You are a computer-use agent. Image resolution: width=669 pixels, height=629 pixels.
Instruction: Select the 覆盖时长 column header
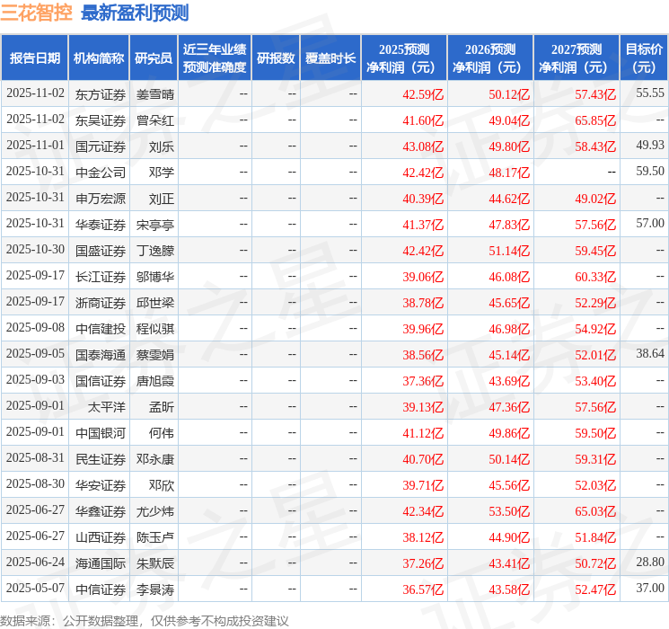click(330, 58)
